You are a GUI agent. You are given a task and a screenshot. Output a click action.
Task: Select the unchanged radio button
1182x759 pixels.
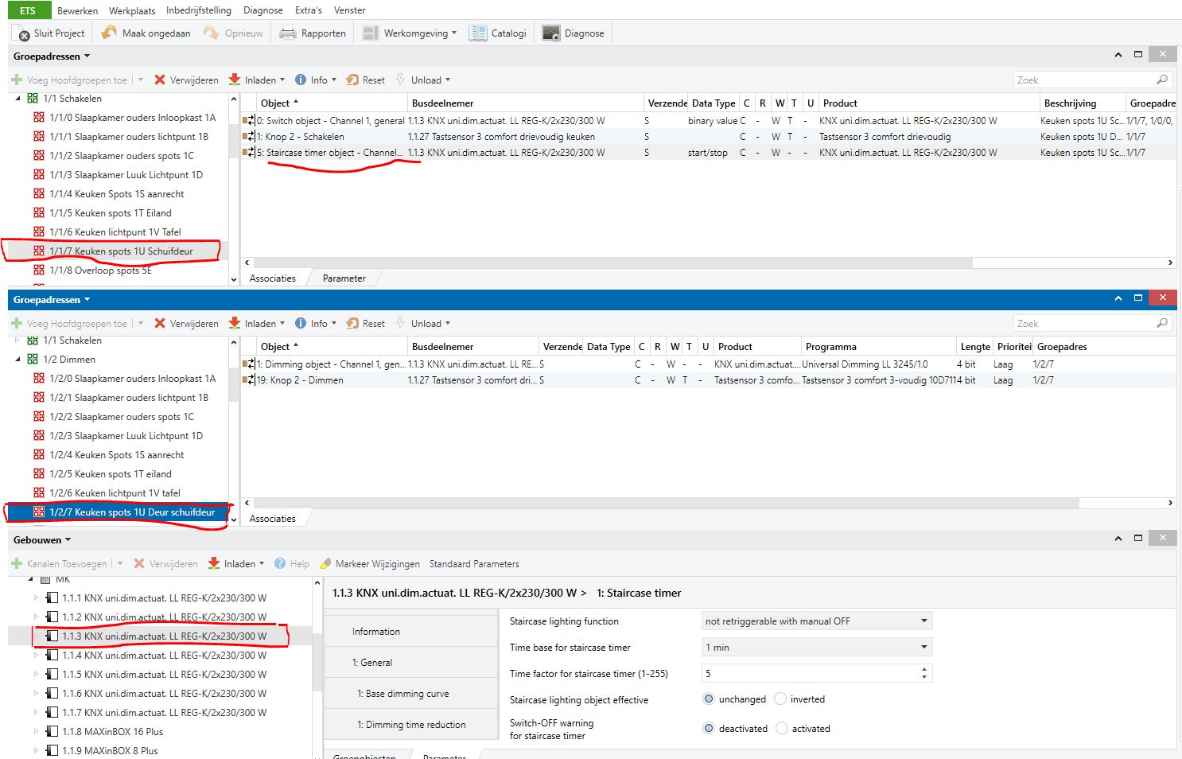click(709, 699)
